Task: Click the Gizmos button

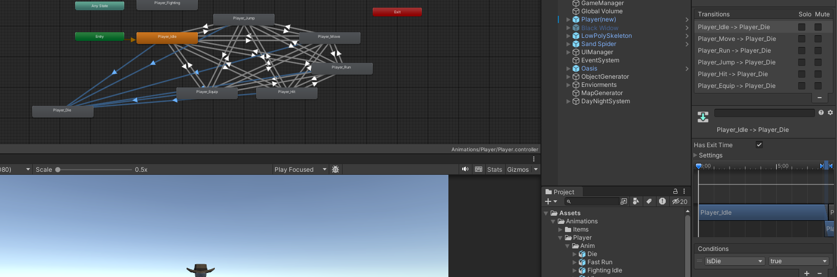Action: [x=518, y=169]
